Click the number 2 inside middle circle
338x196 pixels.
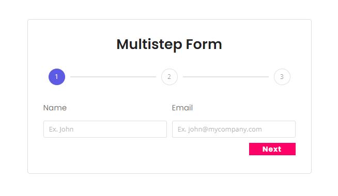(x=169, y=77)
